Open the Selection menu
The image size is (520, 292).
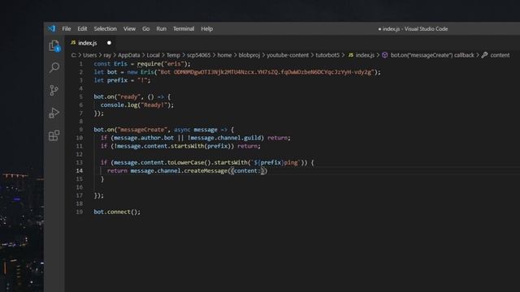[x=105, y=29]
